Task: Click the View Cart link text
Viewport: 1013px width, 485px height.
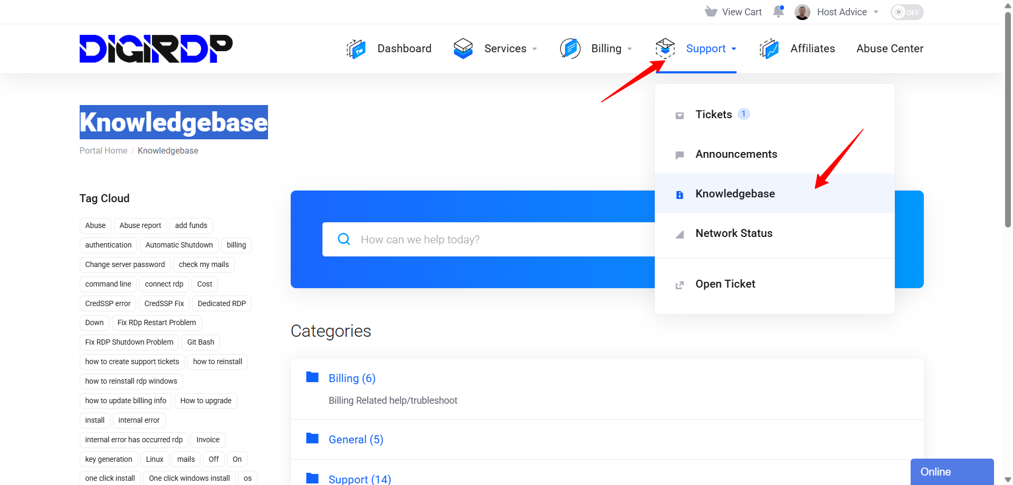Action: 742,12
